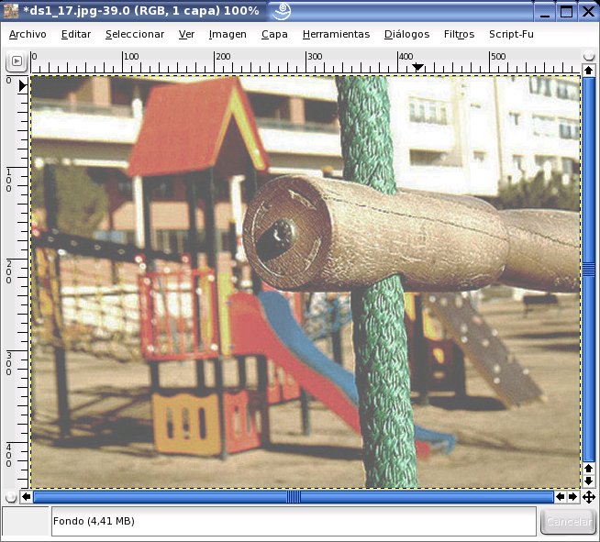600x542 pixels.
Task: Click the vertical scrollbar down arrow at bottom
Action: tap(588, 481)
